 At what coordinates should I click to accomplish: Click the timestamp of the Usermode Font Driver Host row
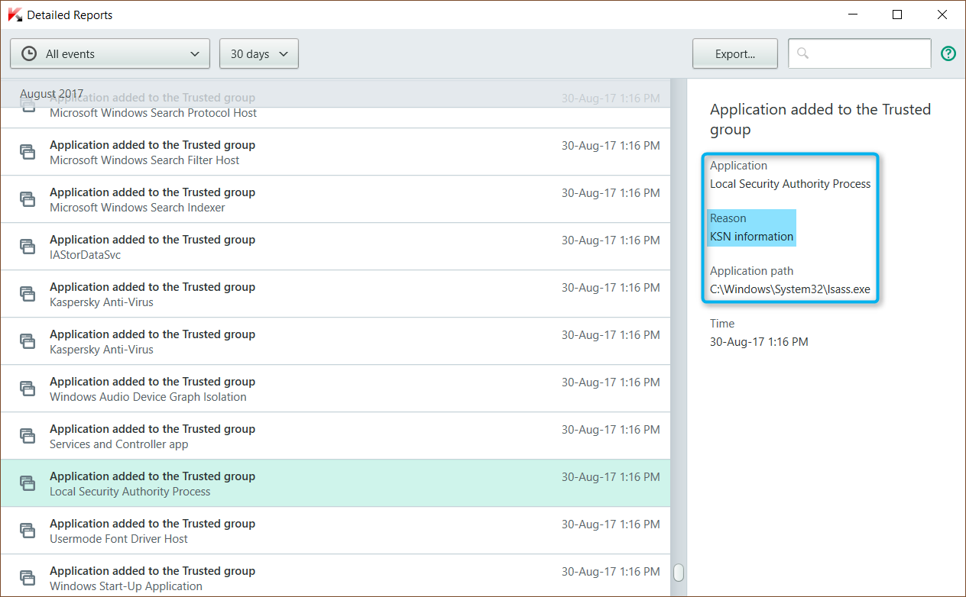click(611, 524)
